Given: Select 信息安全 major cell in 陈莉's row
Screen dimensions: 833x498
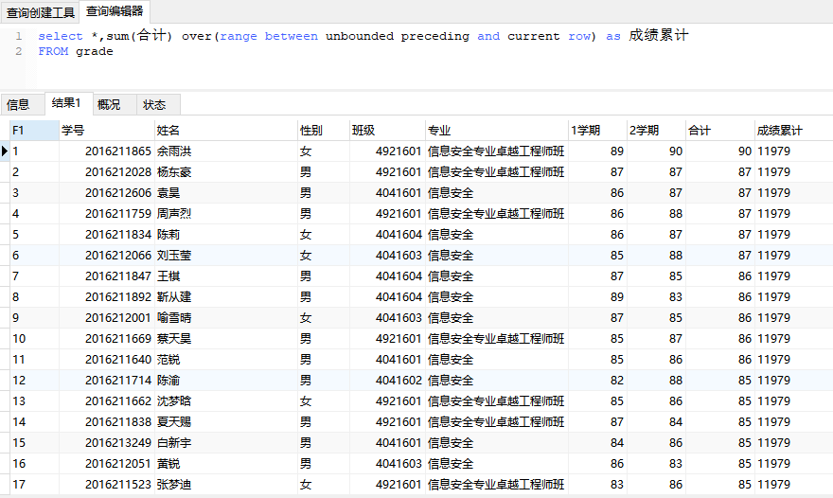Looking at the screenshot, I should (497, 235).
